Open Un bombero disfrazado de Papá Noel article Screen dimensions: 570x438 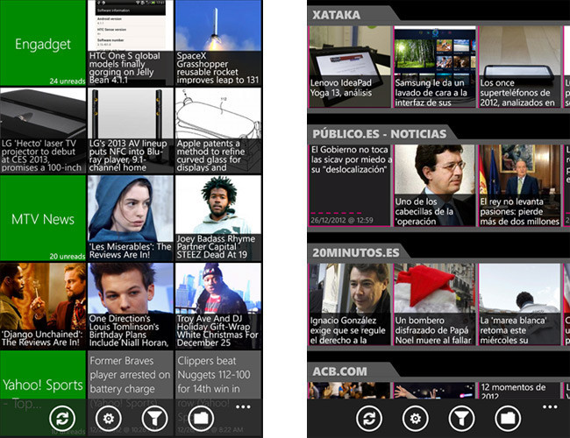[x=434, y=304]
